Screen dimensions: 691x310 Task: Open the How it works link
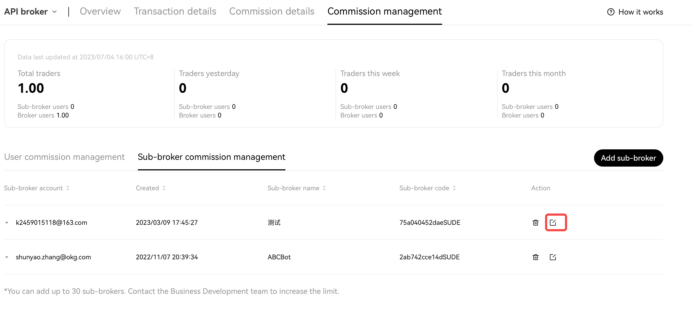(640, 12)
